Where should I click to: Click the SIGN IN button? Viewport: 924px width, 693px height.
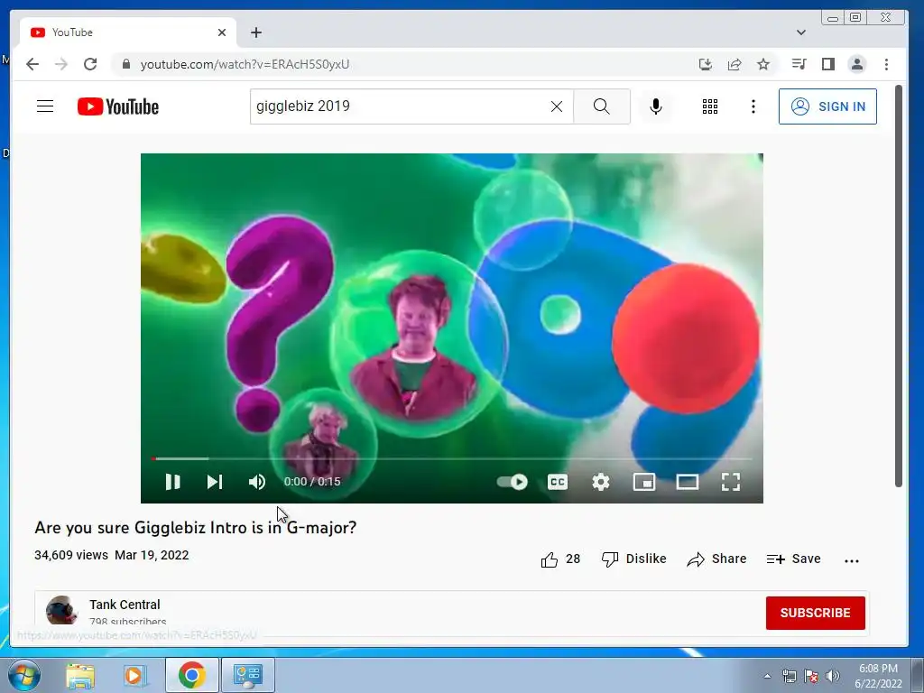coord(827,106)
